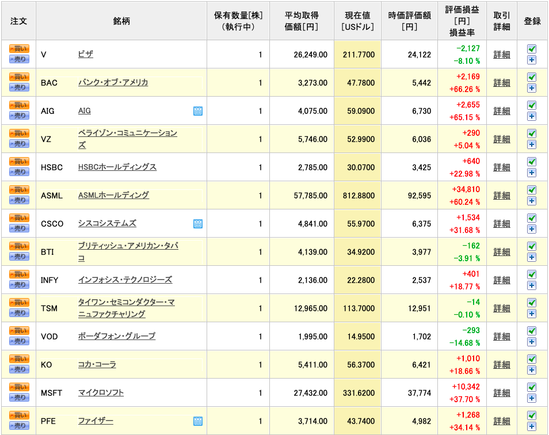The height and width of the screenshot is (435, 549).
Task: Open the ファイザー link
Action: point(96,421)
